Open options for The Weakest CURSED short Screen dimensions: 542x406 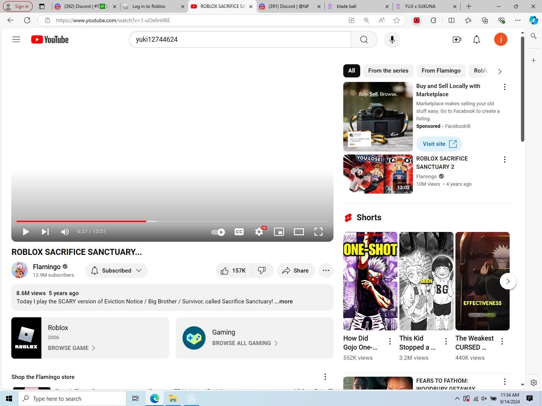[502, 341]
